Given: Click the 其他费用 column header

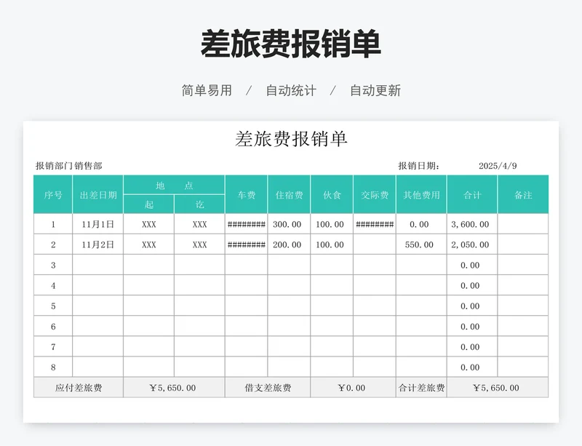Looking at the screenshot, I should click(x=421, y=194).
